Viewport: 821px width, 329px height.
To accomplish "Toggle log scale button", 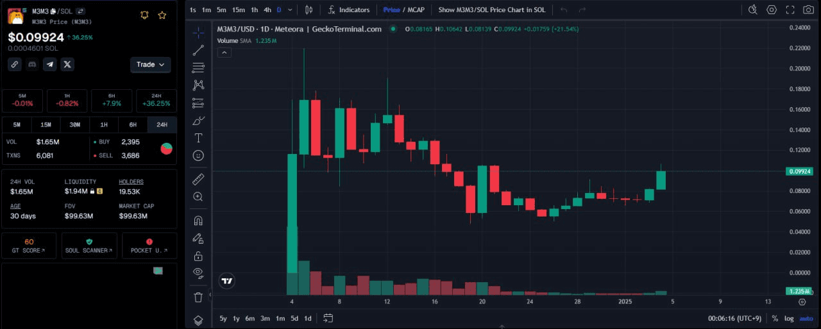I will point(788,318).
